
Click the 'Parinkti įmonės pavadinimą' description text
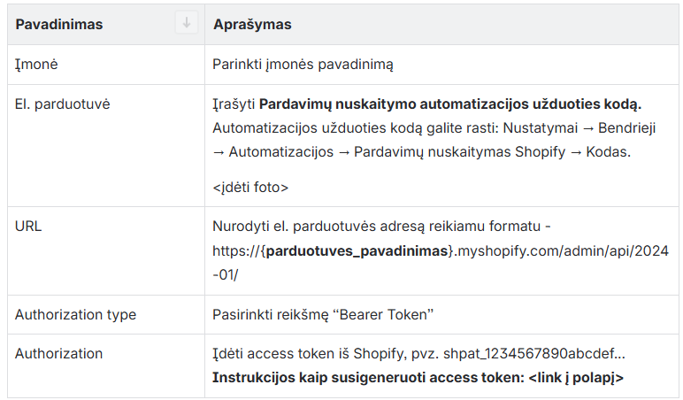303,65
